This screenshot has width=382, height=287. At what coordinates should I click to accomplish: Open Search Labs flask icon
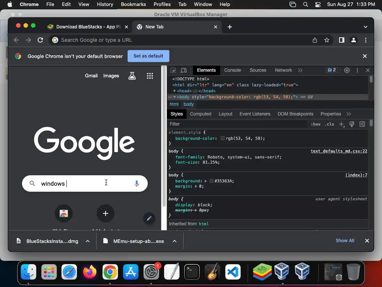[132, 75]
